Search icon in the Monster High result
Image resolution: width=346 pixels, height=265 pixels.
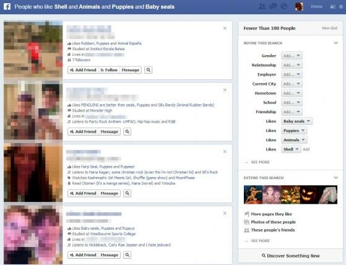click(127, 131)
